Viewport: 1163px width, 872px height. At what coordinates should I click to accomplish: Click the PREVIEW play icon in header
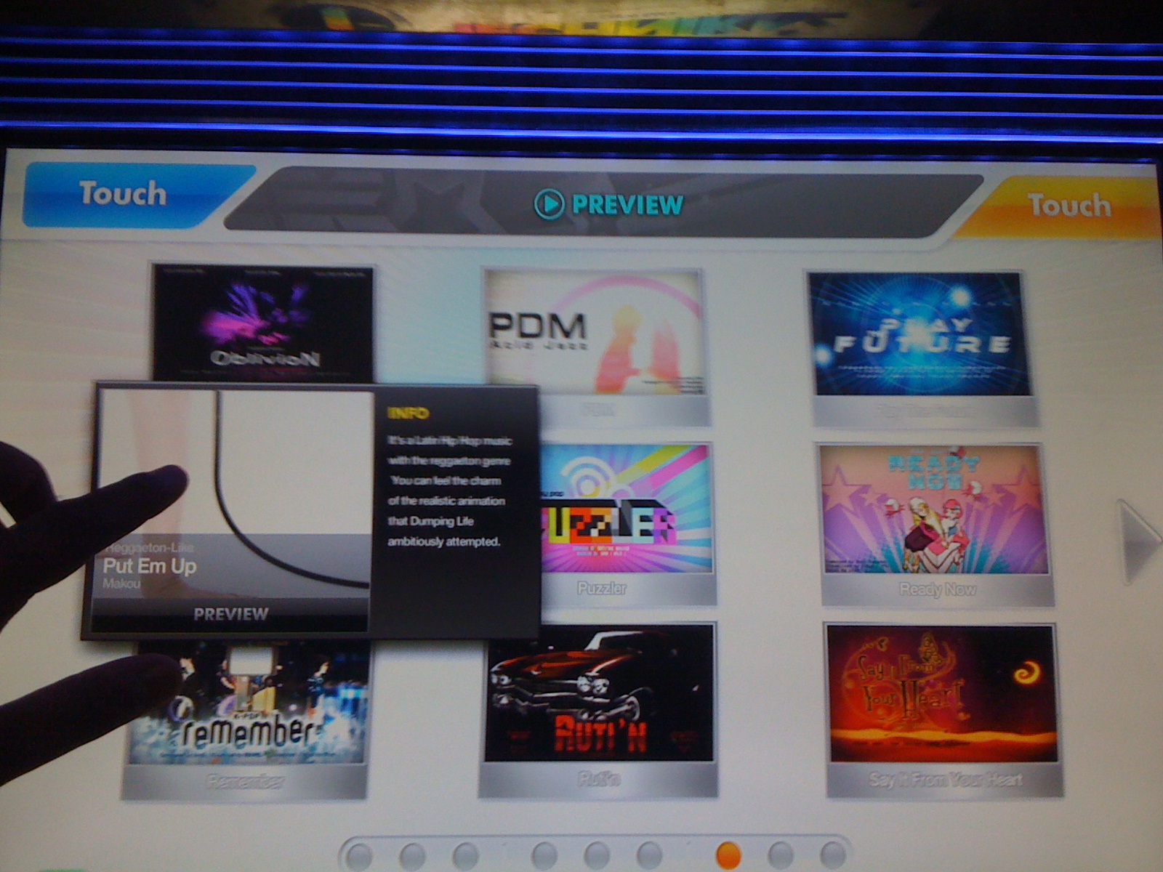pyautogui.click(x=549, y=204)
